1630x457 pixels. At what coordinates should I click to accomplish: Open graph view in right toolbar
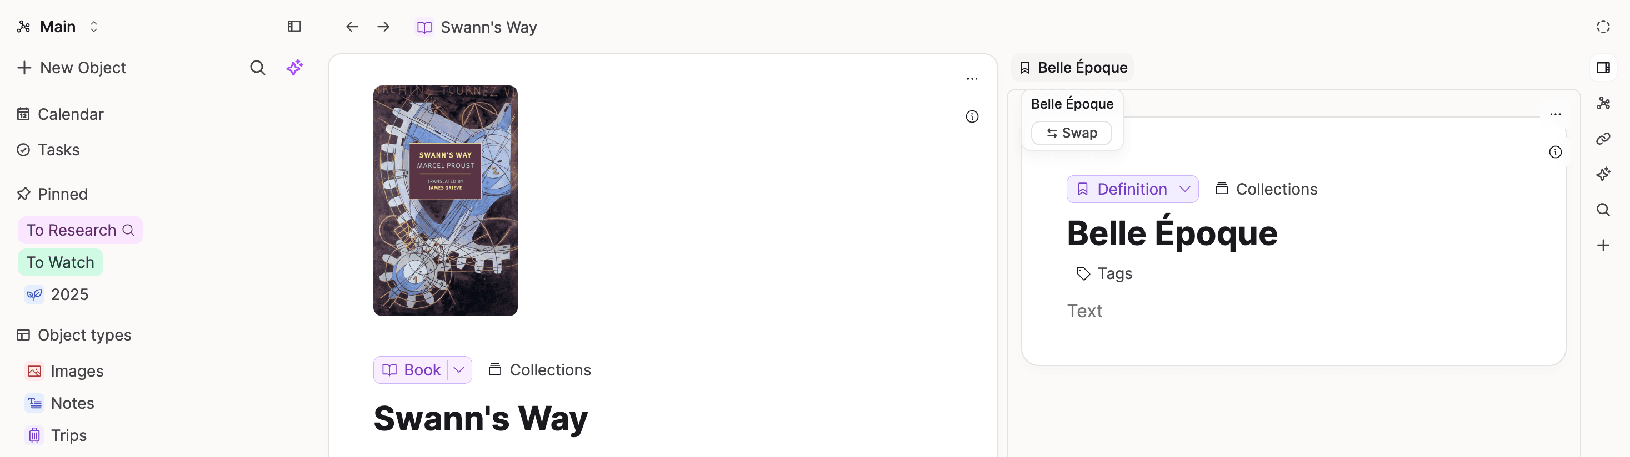coord(1603,103)
